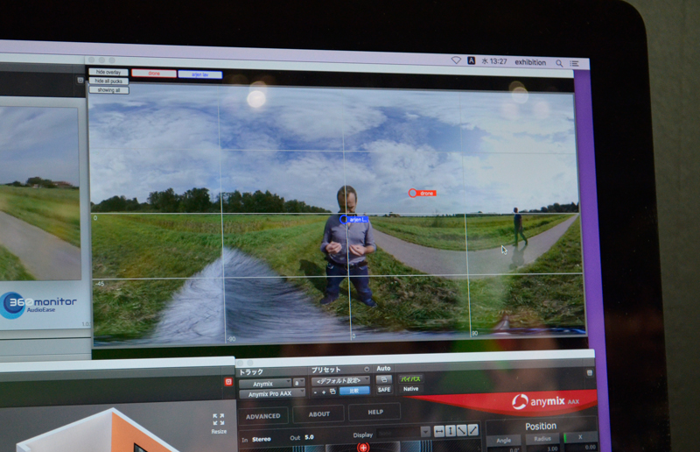Click the Angle value 0.0° field
700x452 pixels.
click(504, 448)
